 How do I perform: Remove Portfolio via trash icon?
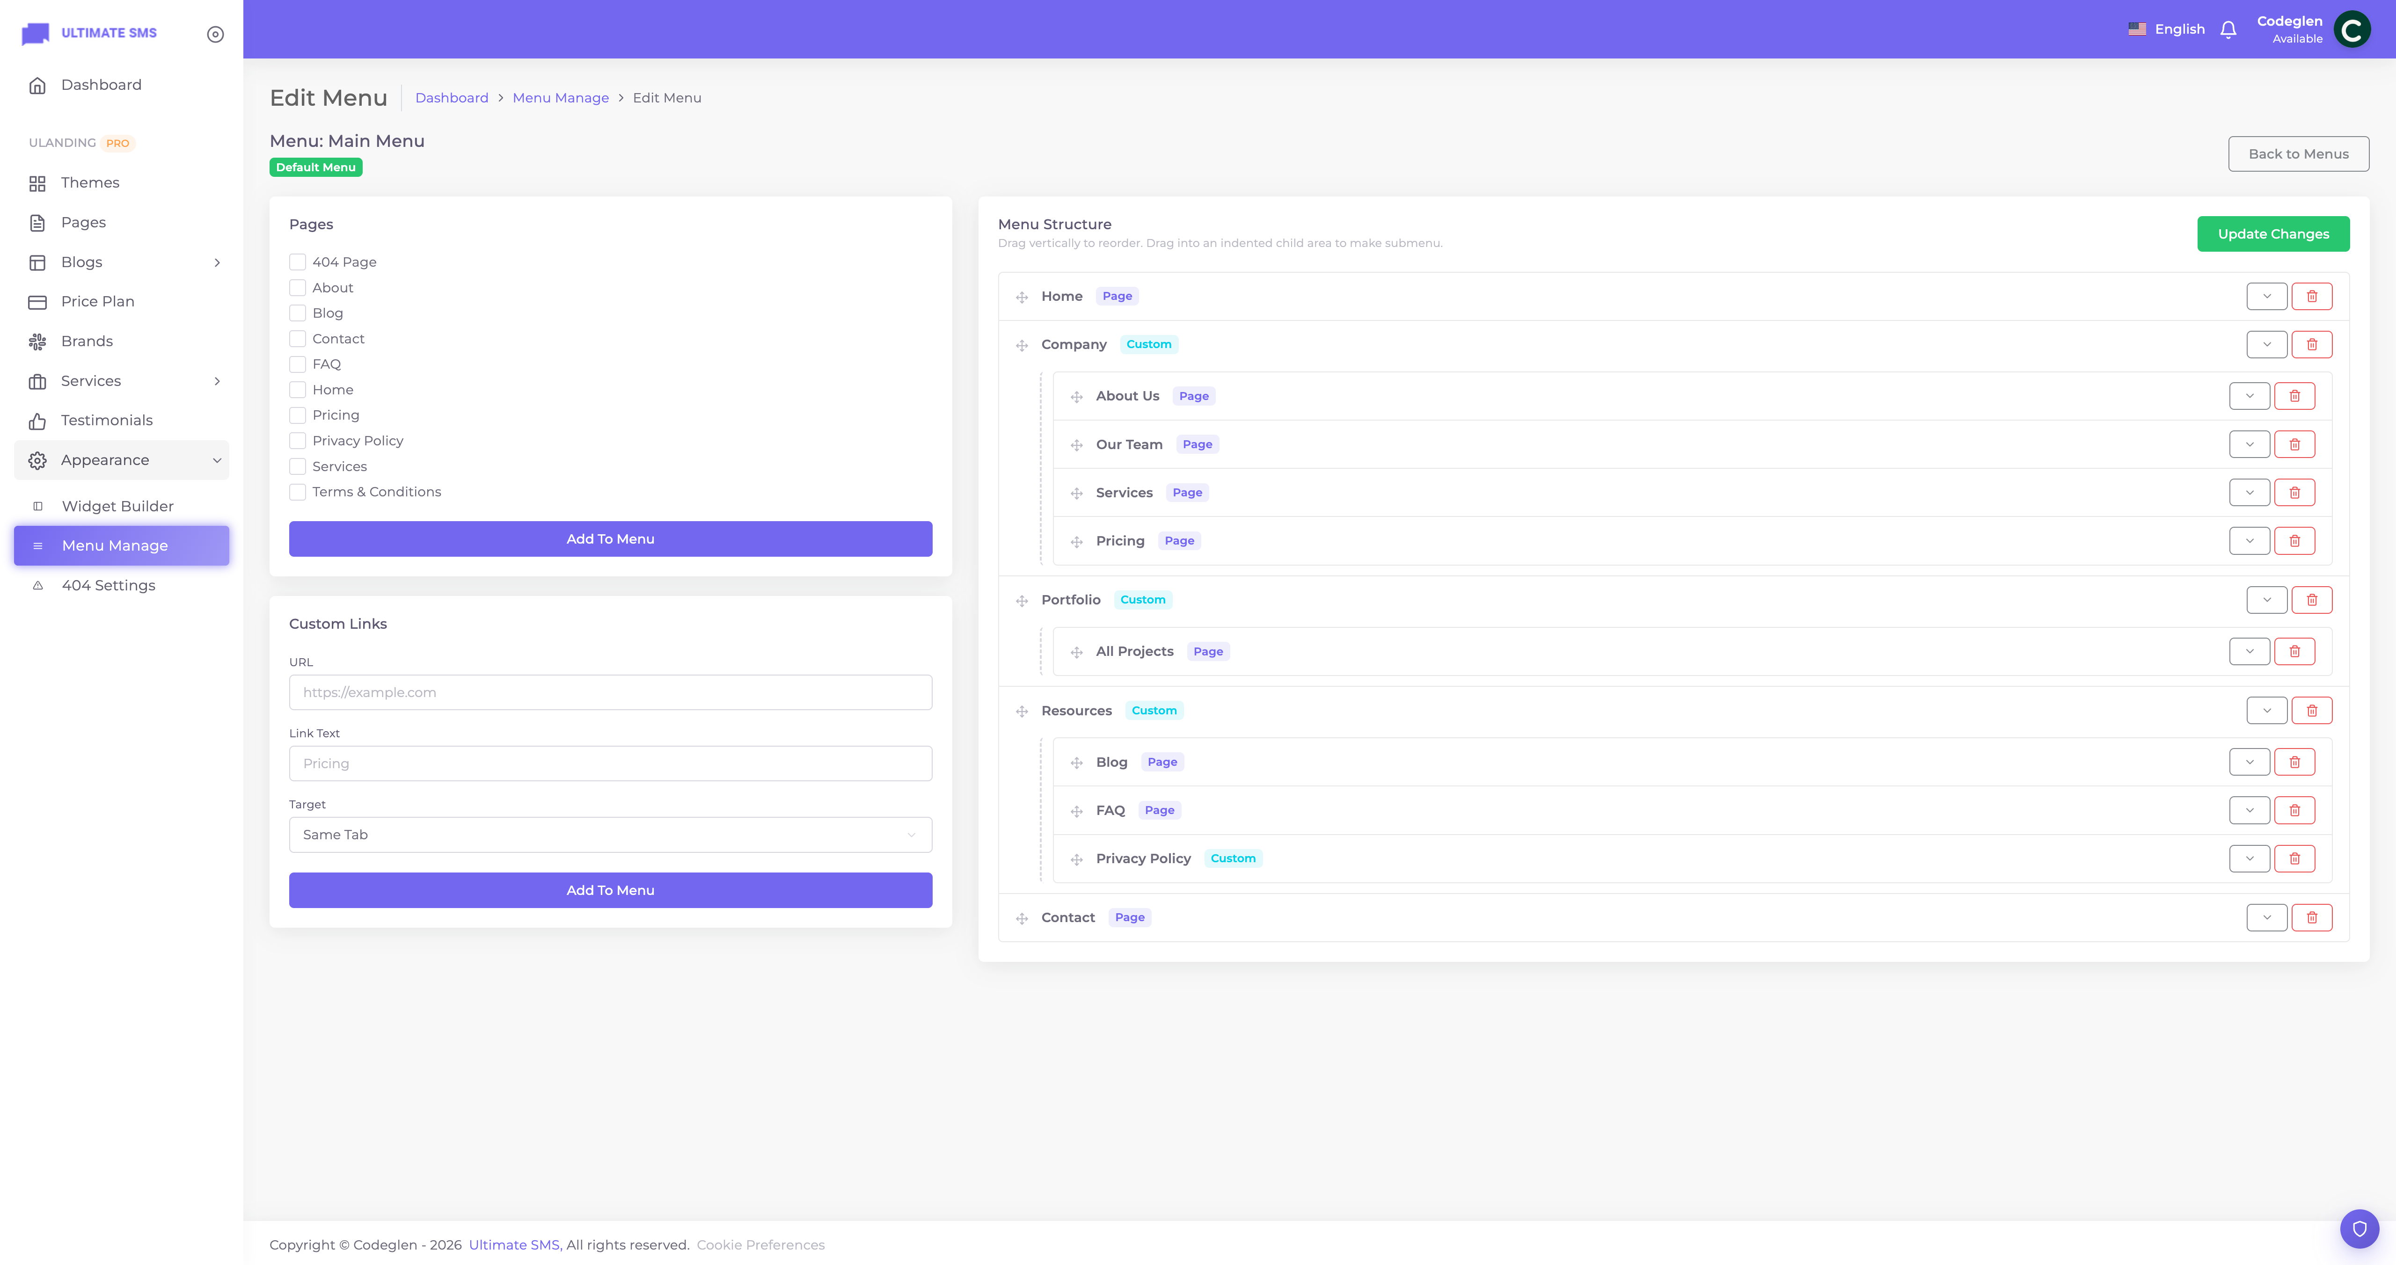[2311, 600]
